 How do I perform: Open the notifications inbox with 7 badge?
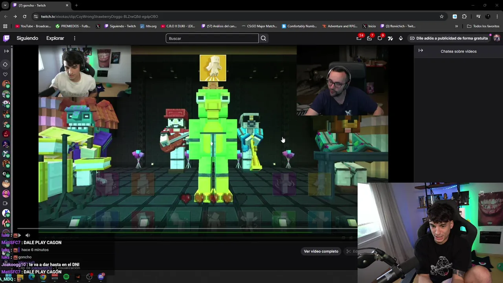(369, 38)
